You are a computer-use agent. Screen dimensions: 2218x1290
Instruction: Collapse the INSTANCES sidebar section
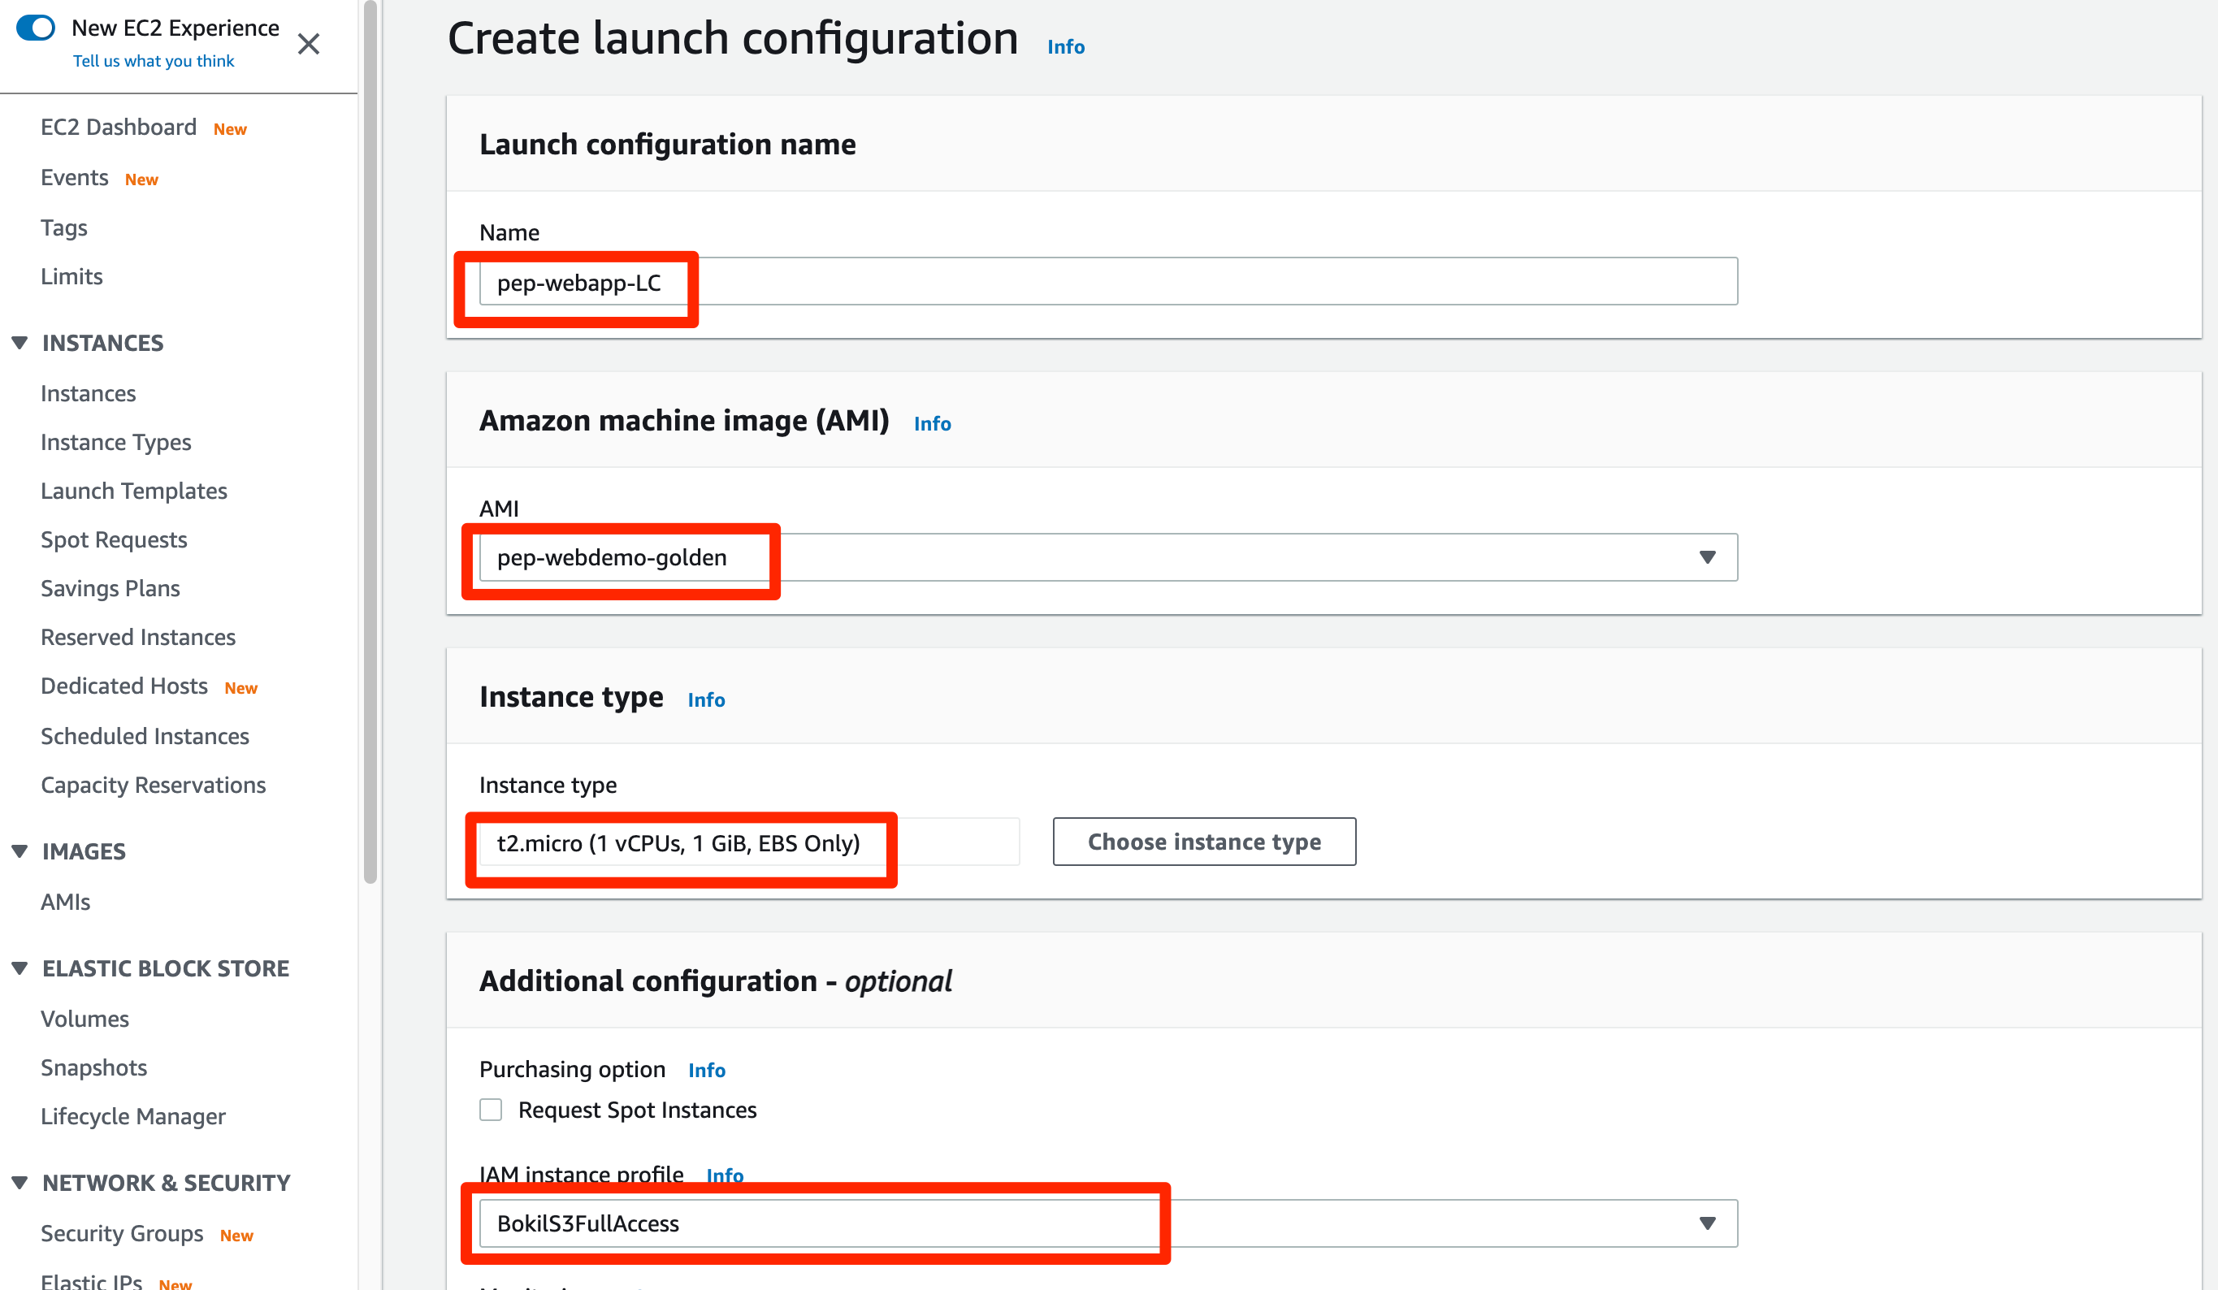point(19,342)
